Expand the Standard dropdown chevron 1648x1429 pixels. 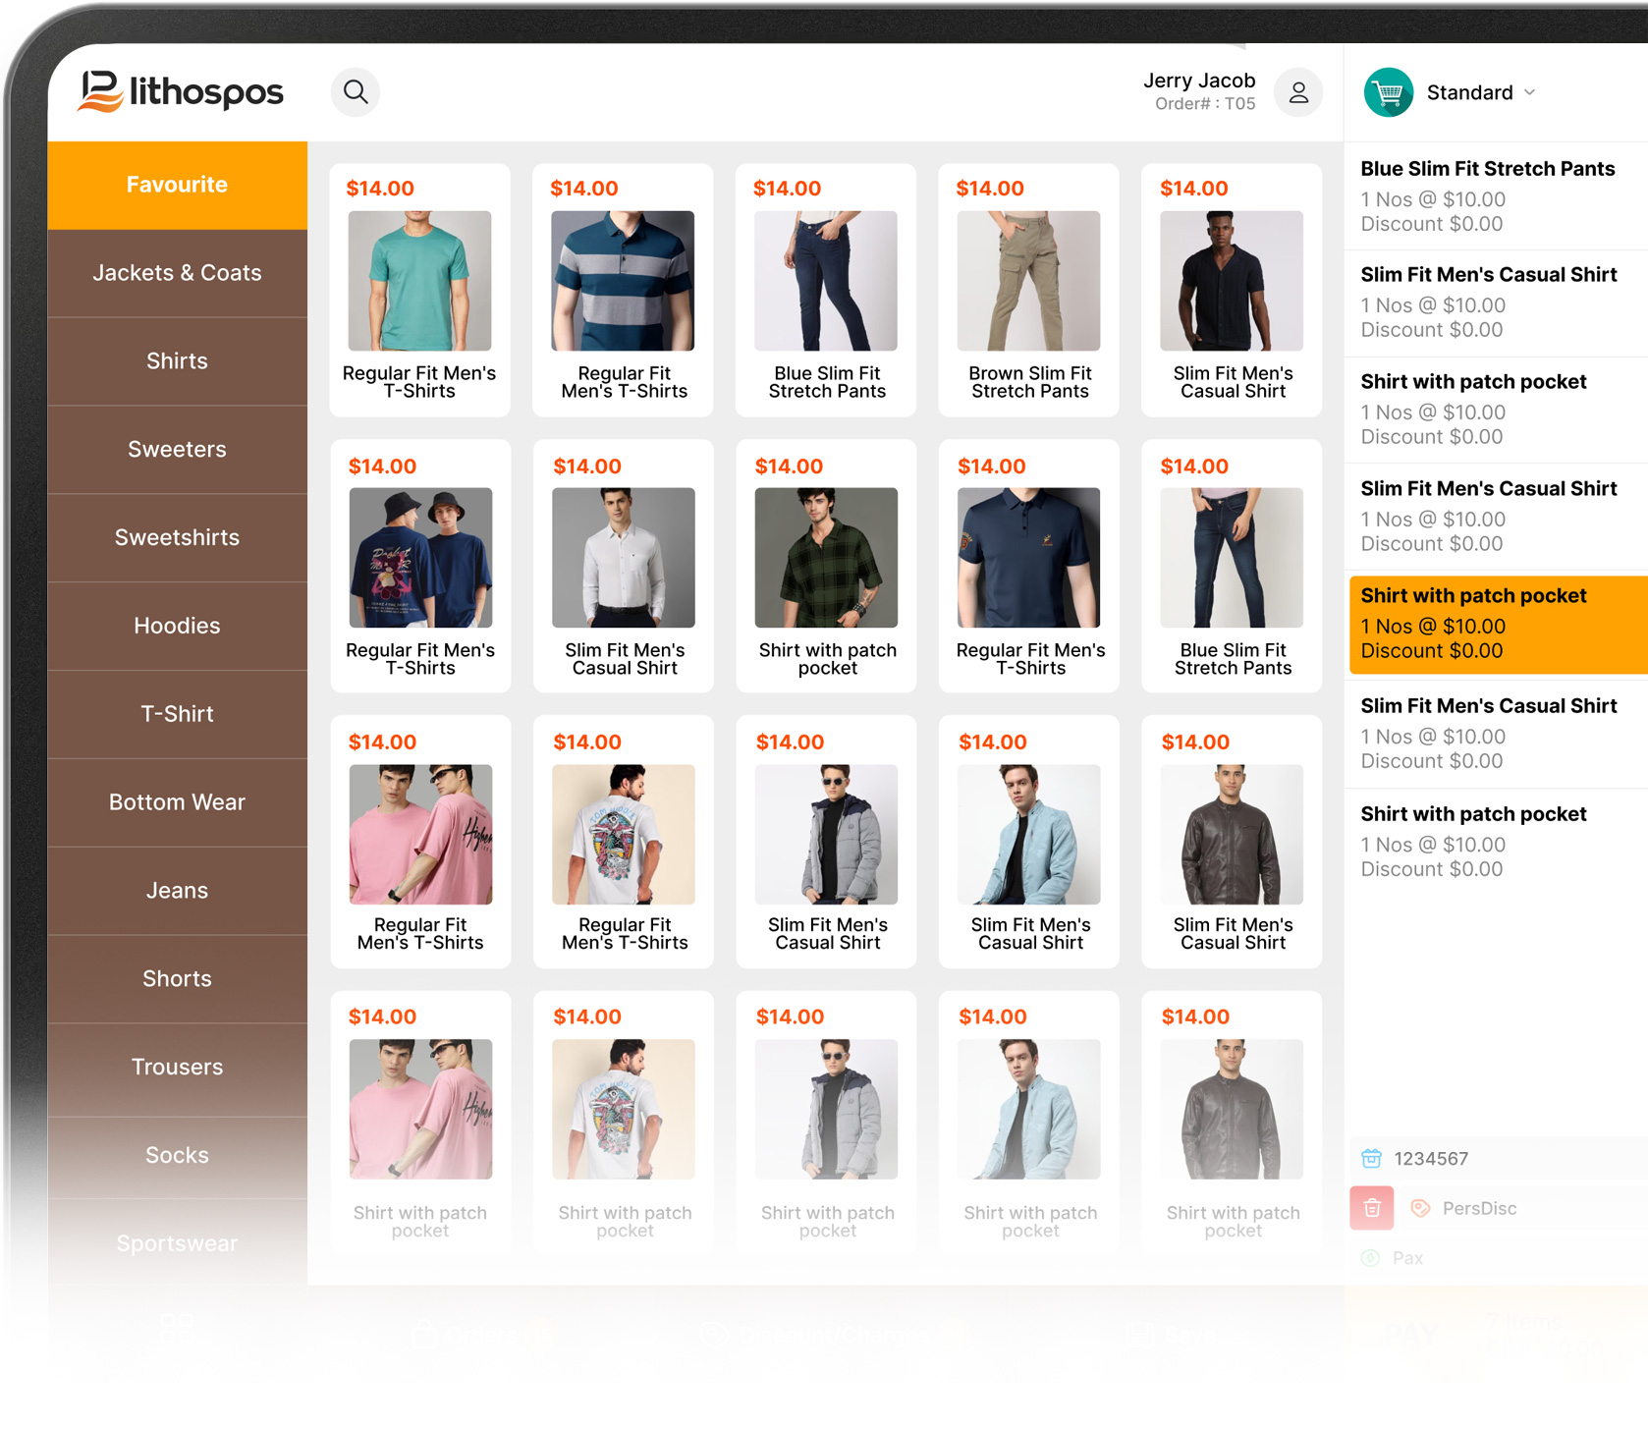(x=1529, y=92)
